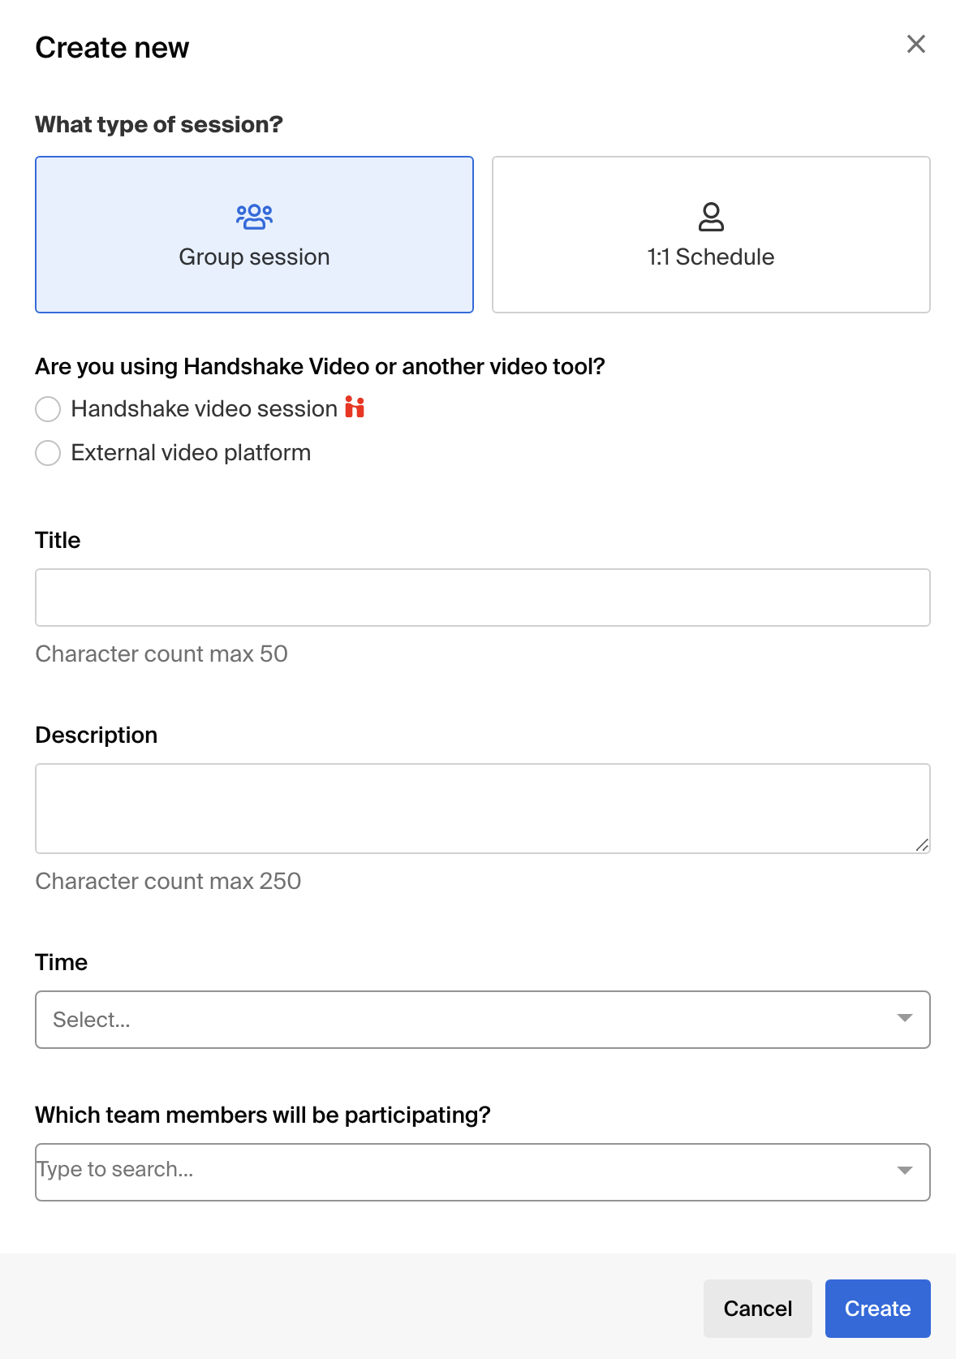Focus the Description text area
Screen dimensions: 956x1359
click(x=482, y=808)
